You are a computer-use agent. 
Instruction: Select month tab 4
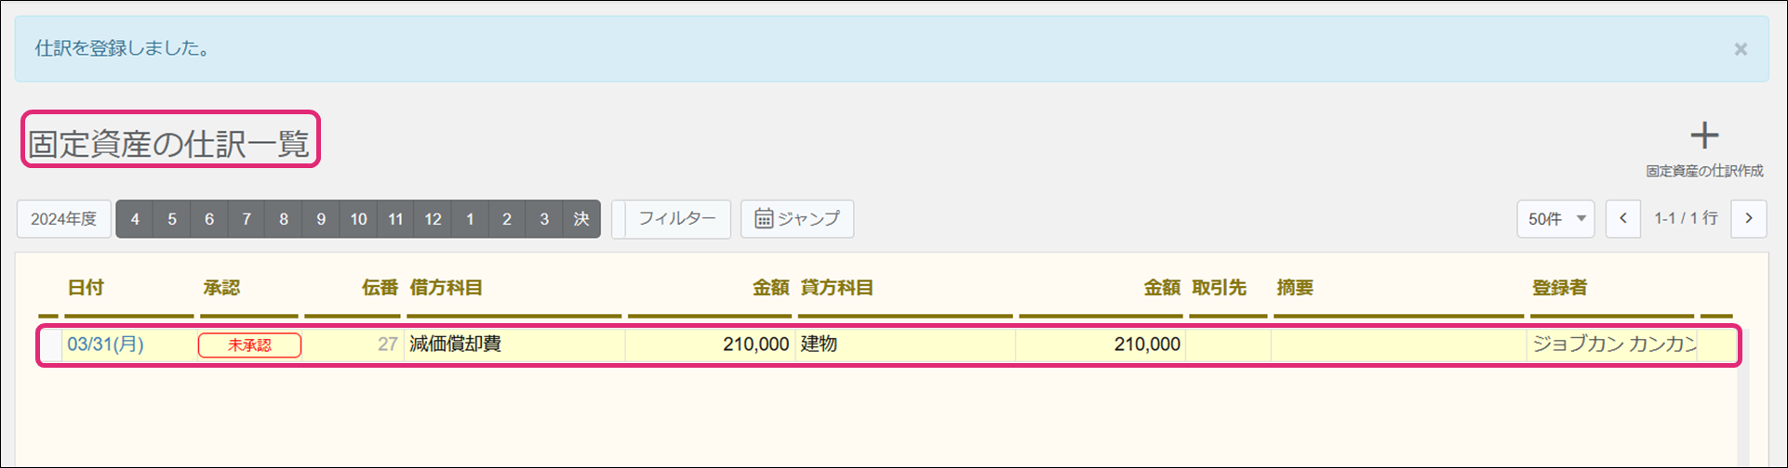pos(135,219)
